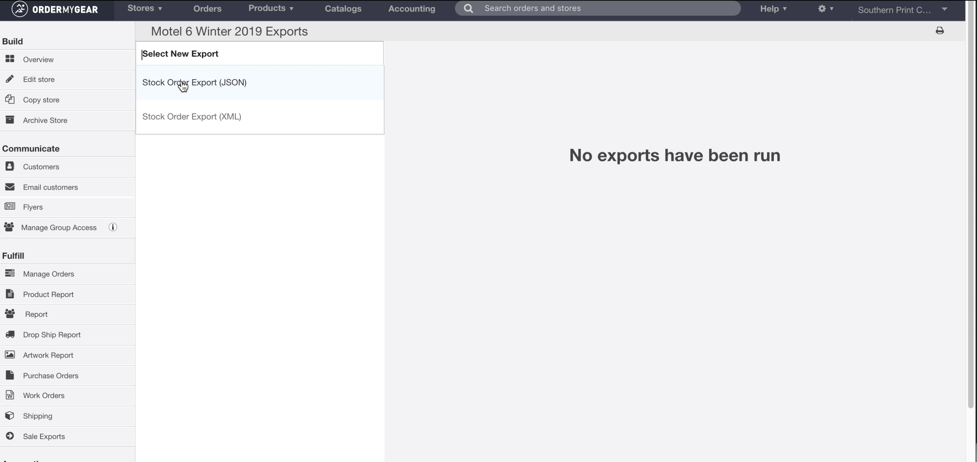977x462 pixels.
Task: Expand the Stores dropdown menu
Action: (x=145, y=8)
